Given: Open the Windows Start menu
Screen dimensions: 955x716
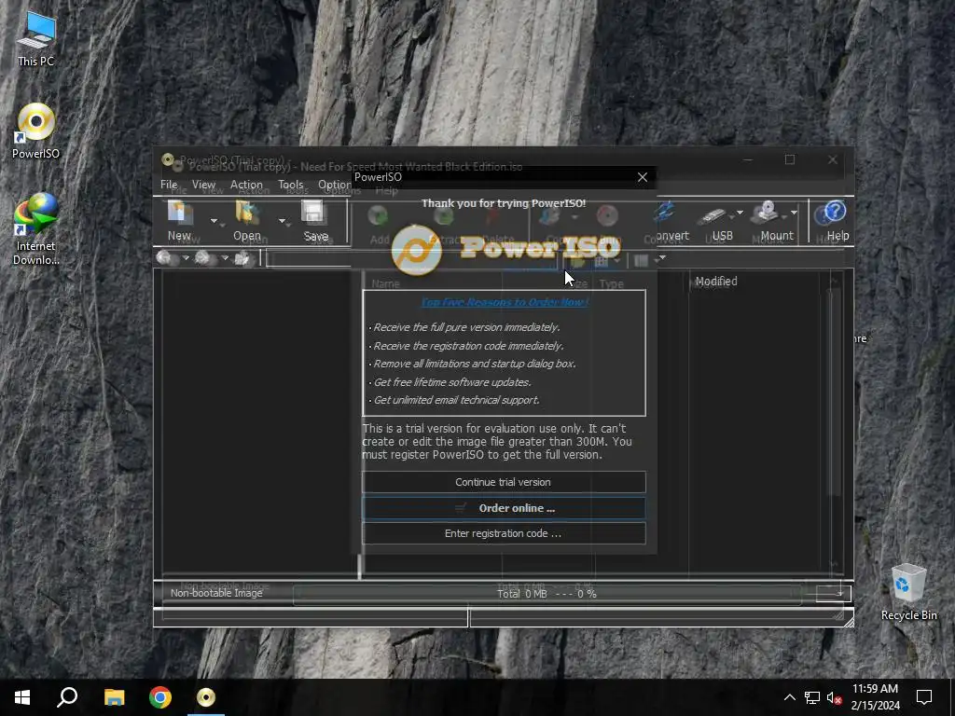Looking at the screenshot, I should tap(22, 697).
